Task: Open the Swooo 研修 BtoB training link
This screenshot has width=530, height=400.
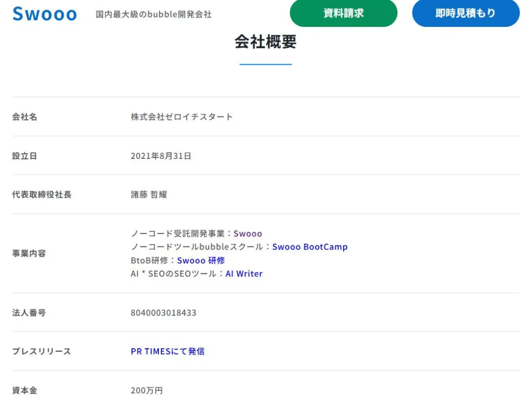Action: pos(201,260)
